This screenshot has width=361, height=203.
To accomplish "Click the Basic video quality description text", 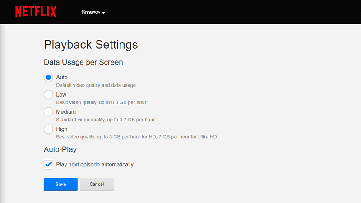I will pos(101,102).
